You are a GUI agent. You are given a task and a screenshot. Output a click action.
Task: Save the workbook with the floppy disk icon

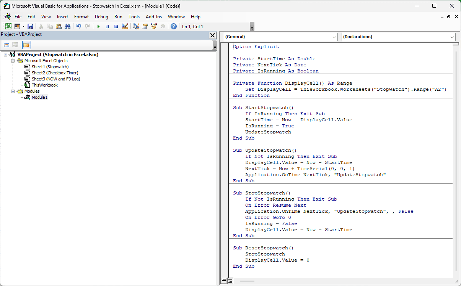(x=30, y=26)
